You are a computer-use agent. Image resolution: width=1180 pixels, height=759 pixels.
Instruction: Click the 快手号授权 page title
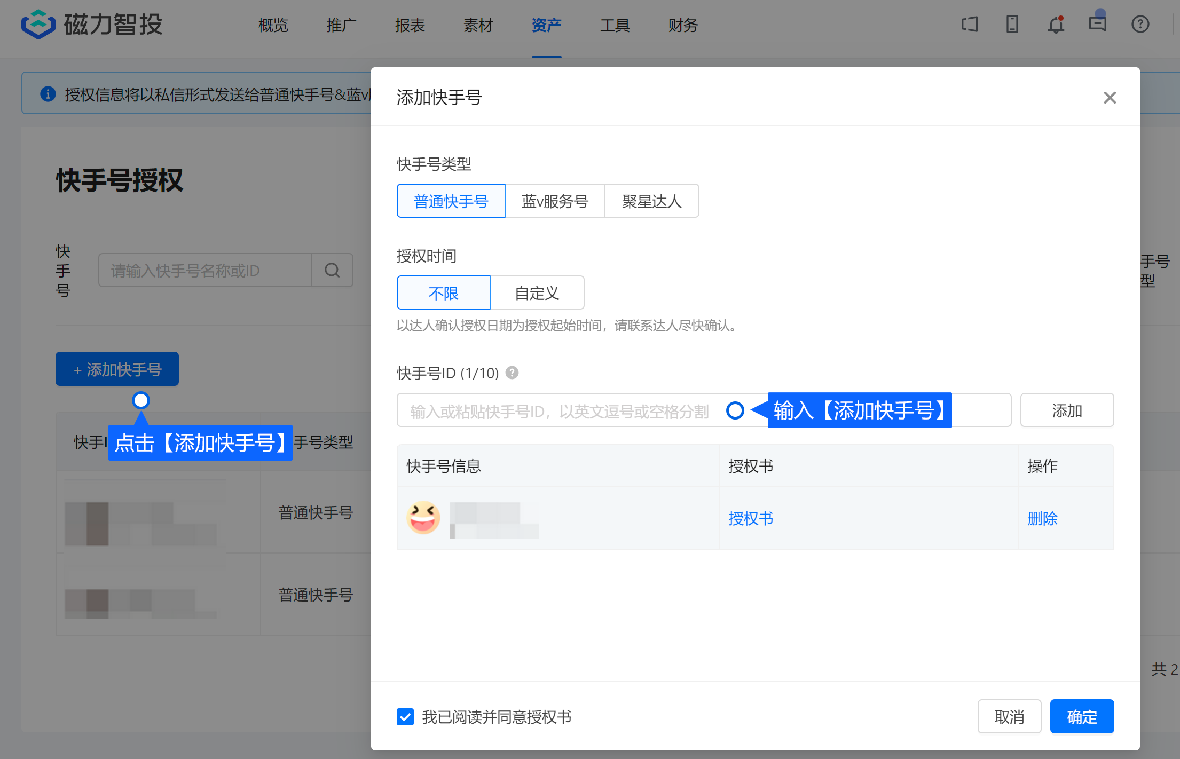coord(120,180)
